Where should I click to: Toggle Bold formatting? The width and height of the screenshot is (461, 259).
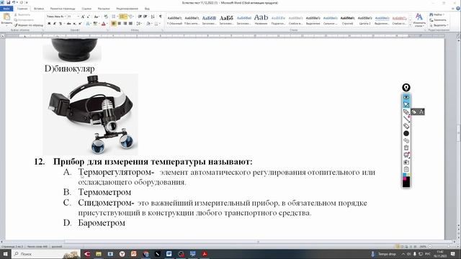(x=49, y=24)
